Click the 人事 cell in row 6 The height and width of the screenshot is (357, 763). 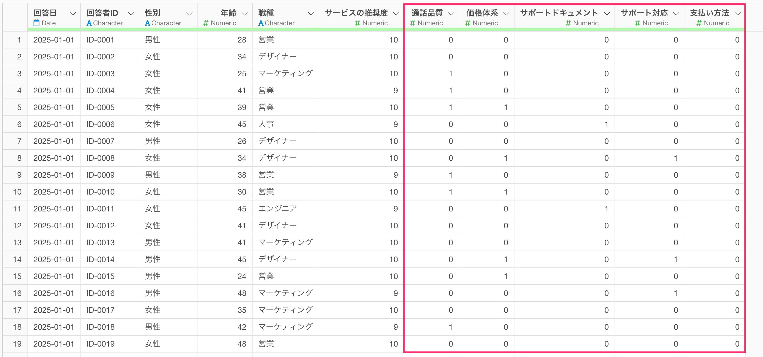point(266,124)
